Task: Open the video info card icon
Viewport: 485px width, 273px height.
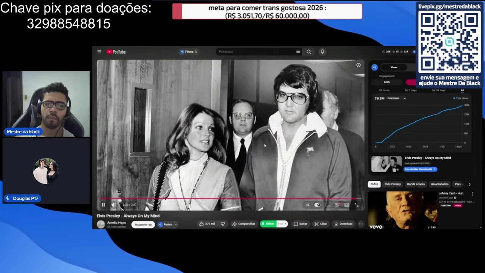Action: (x=358, y=65)
